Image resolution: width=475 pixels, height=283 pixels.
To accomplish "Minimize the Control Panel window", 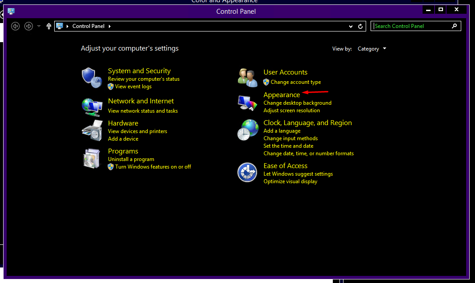I will (x=428, y=10).
